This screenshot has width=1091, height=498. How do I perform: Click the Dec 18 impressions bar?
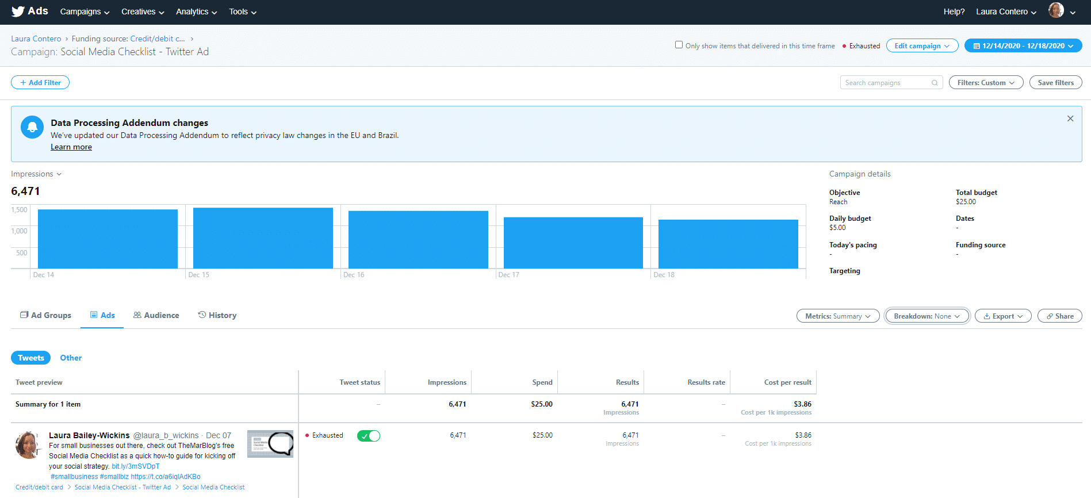[x=728, y=244]
